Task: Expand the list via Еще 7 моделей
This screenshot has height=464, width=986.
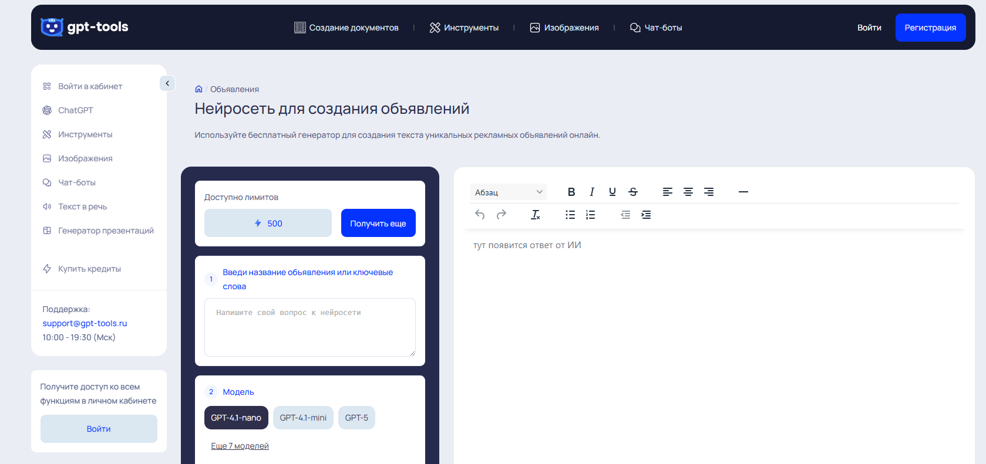Action: click(240, 446)
